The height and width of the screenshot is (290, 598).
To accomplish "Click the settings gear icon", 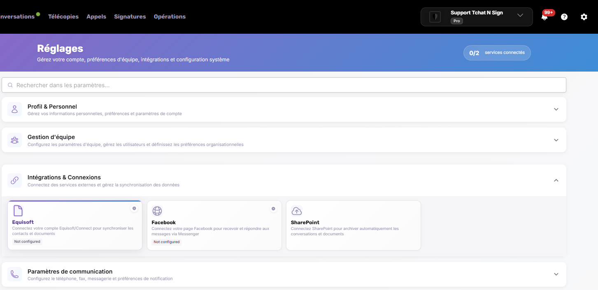I will point(584,17).
